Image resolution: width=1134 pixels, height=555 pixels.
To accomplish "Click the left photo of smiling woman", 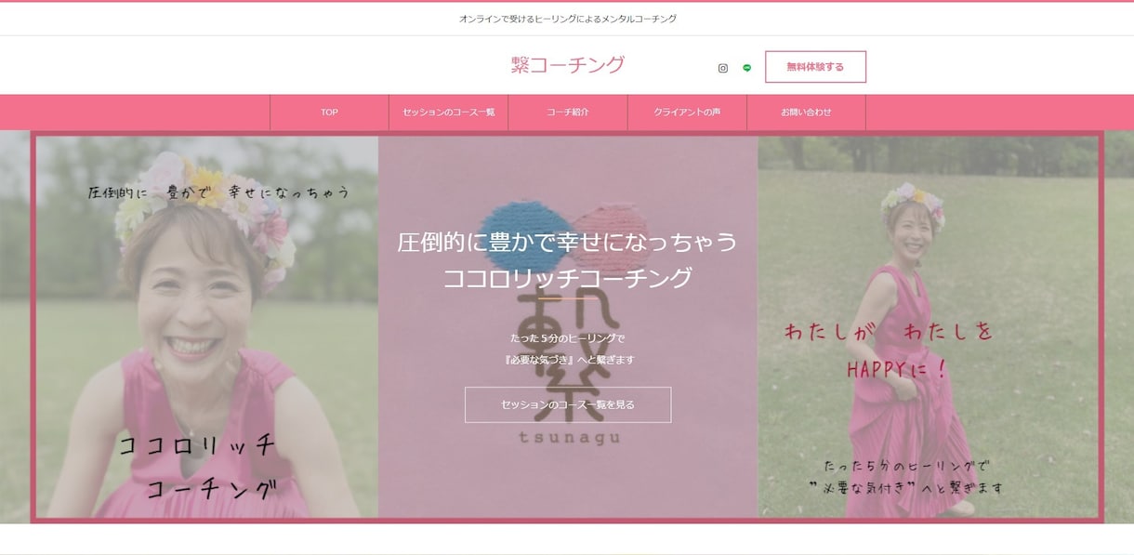I will [206, 327].
